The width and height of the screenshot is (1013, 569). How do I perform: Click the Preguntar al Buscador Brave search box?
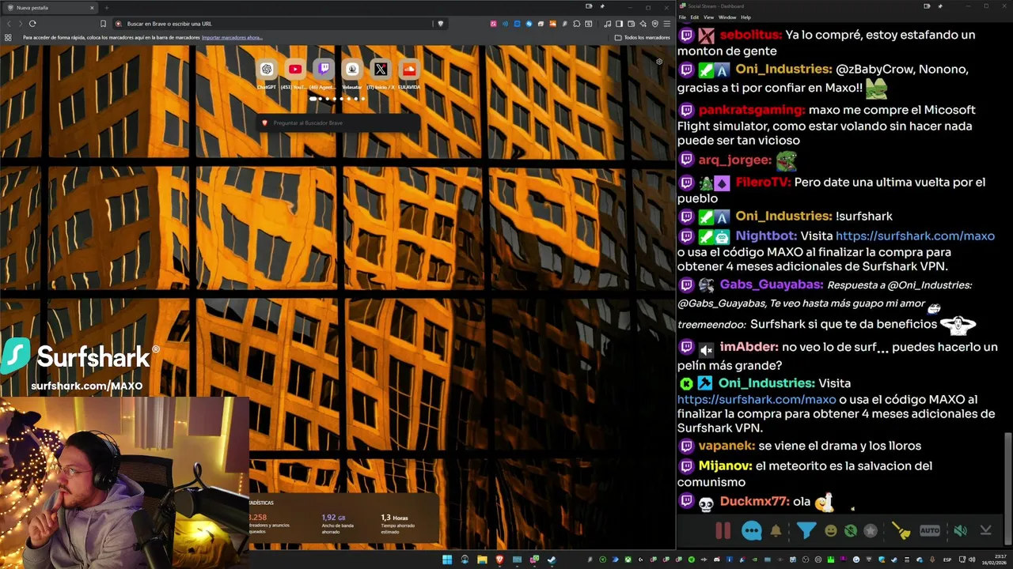point(339,123)
